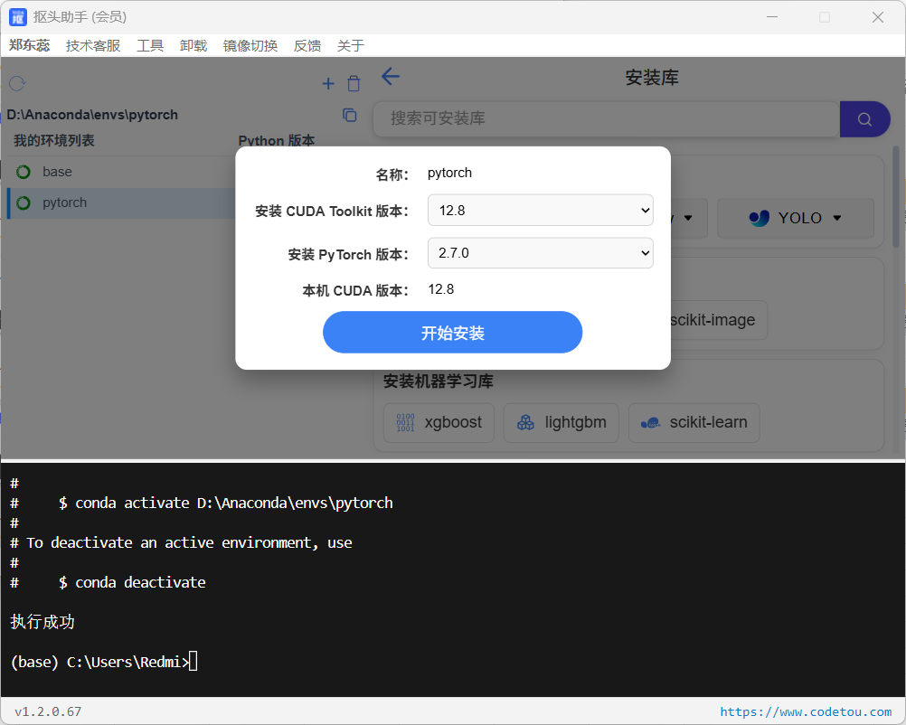
Task: Click the terminal prompt (base) C:\Users\Redmi>
Action: 100,662
